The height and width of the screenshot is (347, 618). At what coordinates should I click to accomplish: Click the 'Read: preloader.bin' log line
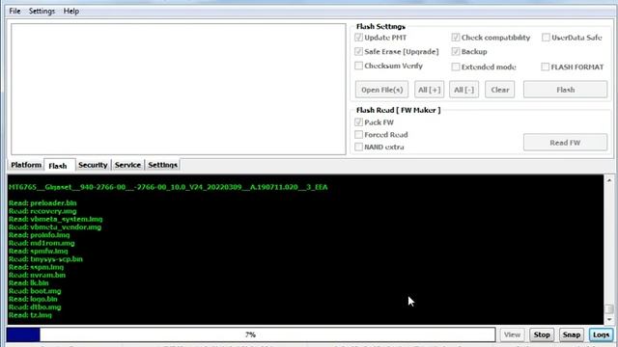(x=42, y=203)
